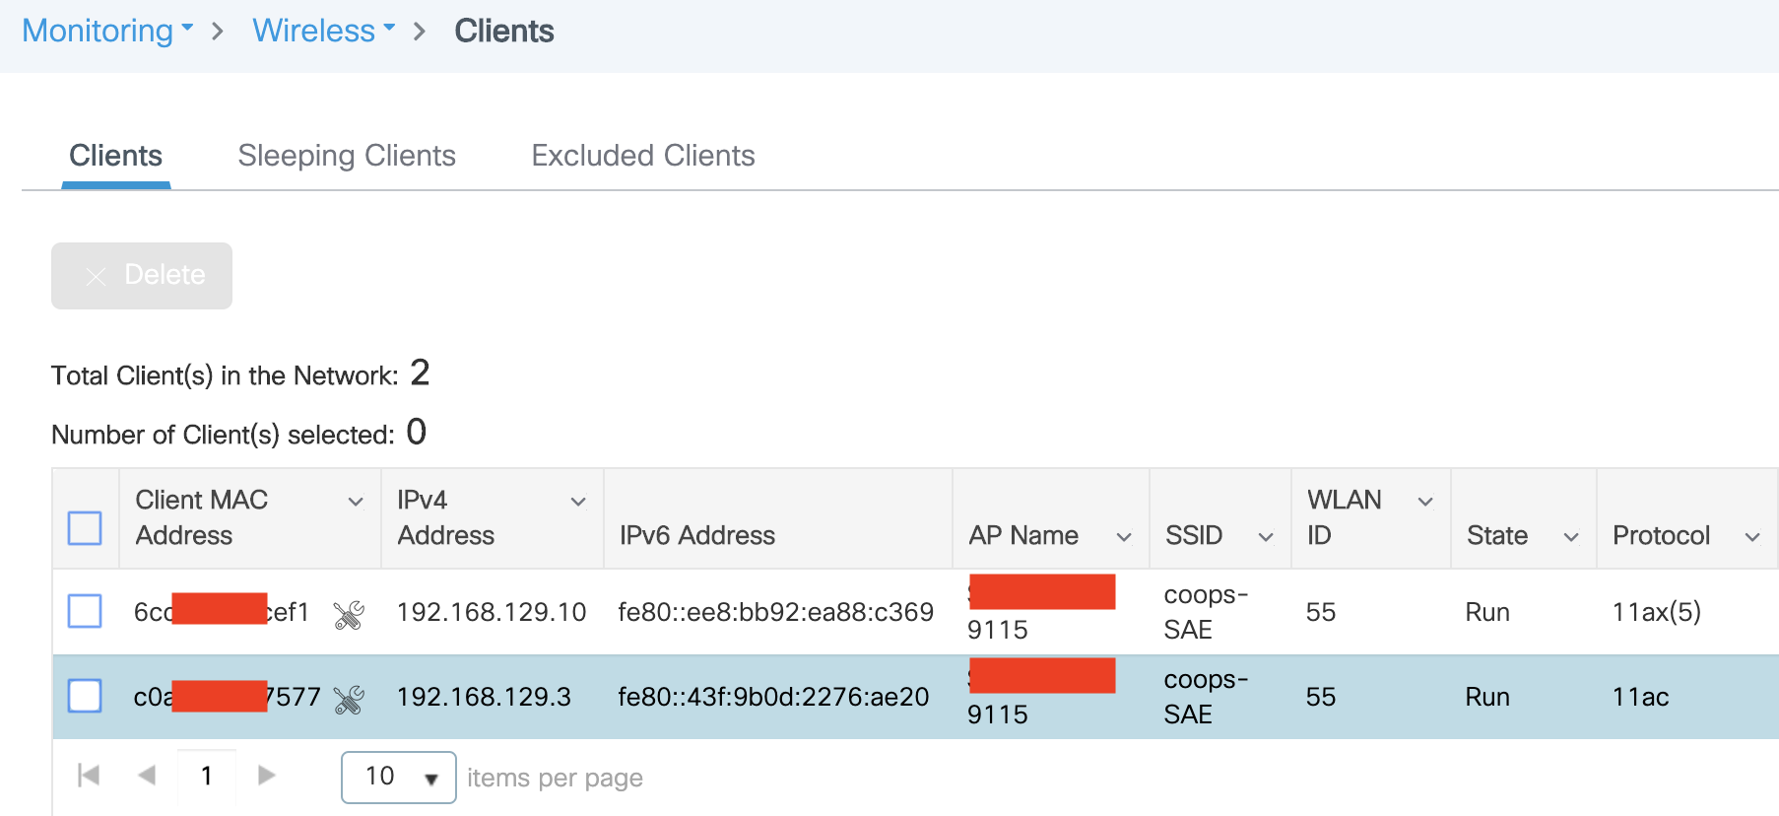Click wrench icon for client 6cc…ef1

pyautogui.click(x=349, y=615)
